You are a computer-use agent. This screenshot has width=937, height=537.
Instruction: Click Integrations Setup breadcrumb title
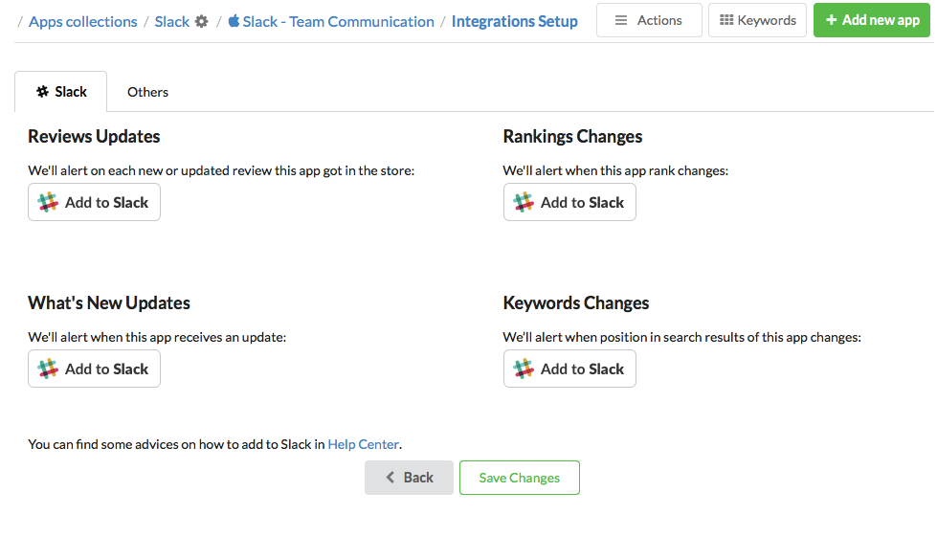(x=514, y=21)
